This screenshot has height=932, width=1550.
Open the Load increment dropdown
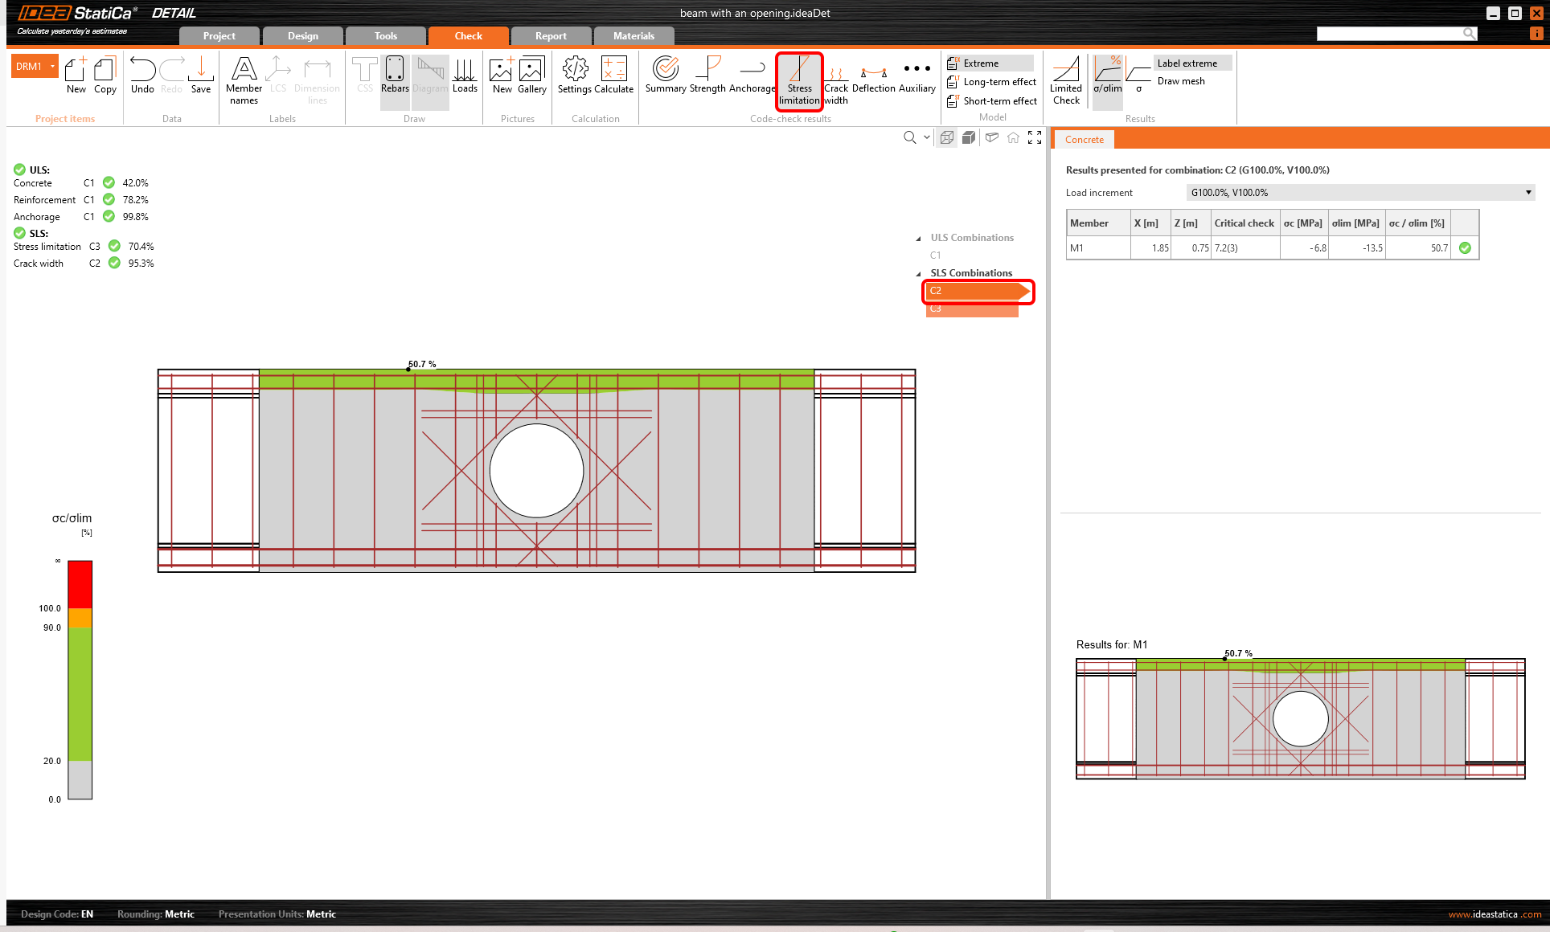pos(1360,193)
